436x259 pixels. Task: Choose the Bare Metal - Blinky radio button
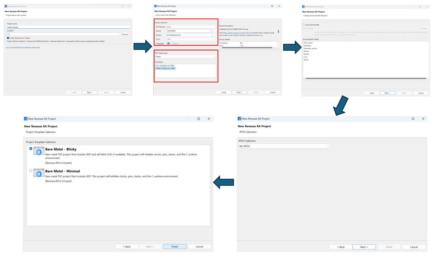pos(31,149)
